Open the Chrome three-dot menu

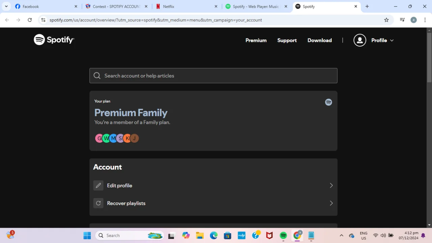click(x=425, y=20)
